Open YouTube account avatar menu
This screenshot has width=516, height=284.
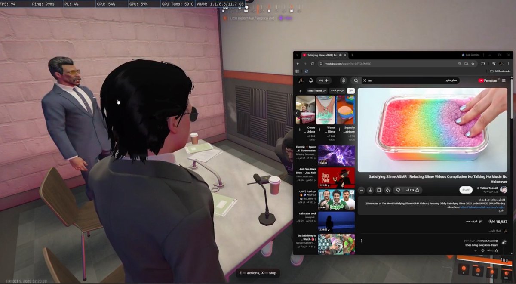(301, 80)
